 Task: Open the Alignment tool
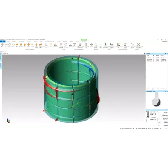[118, 45]
